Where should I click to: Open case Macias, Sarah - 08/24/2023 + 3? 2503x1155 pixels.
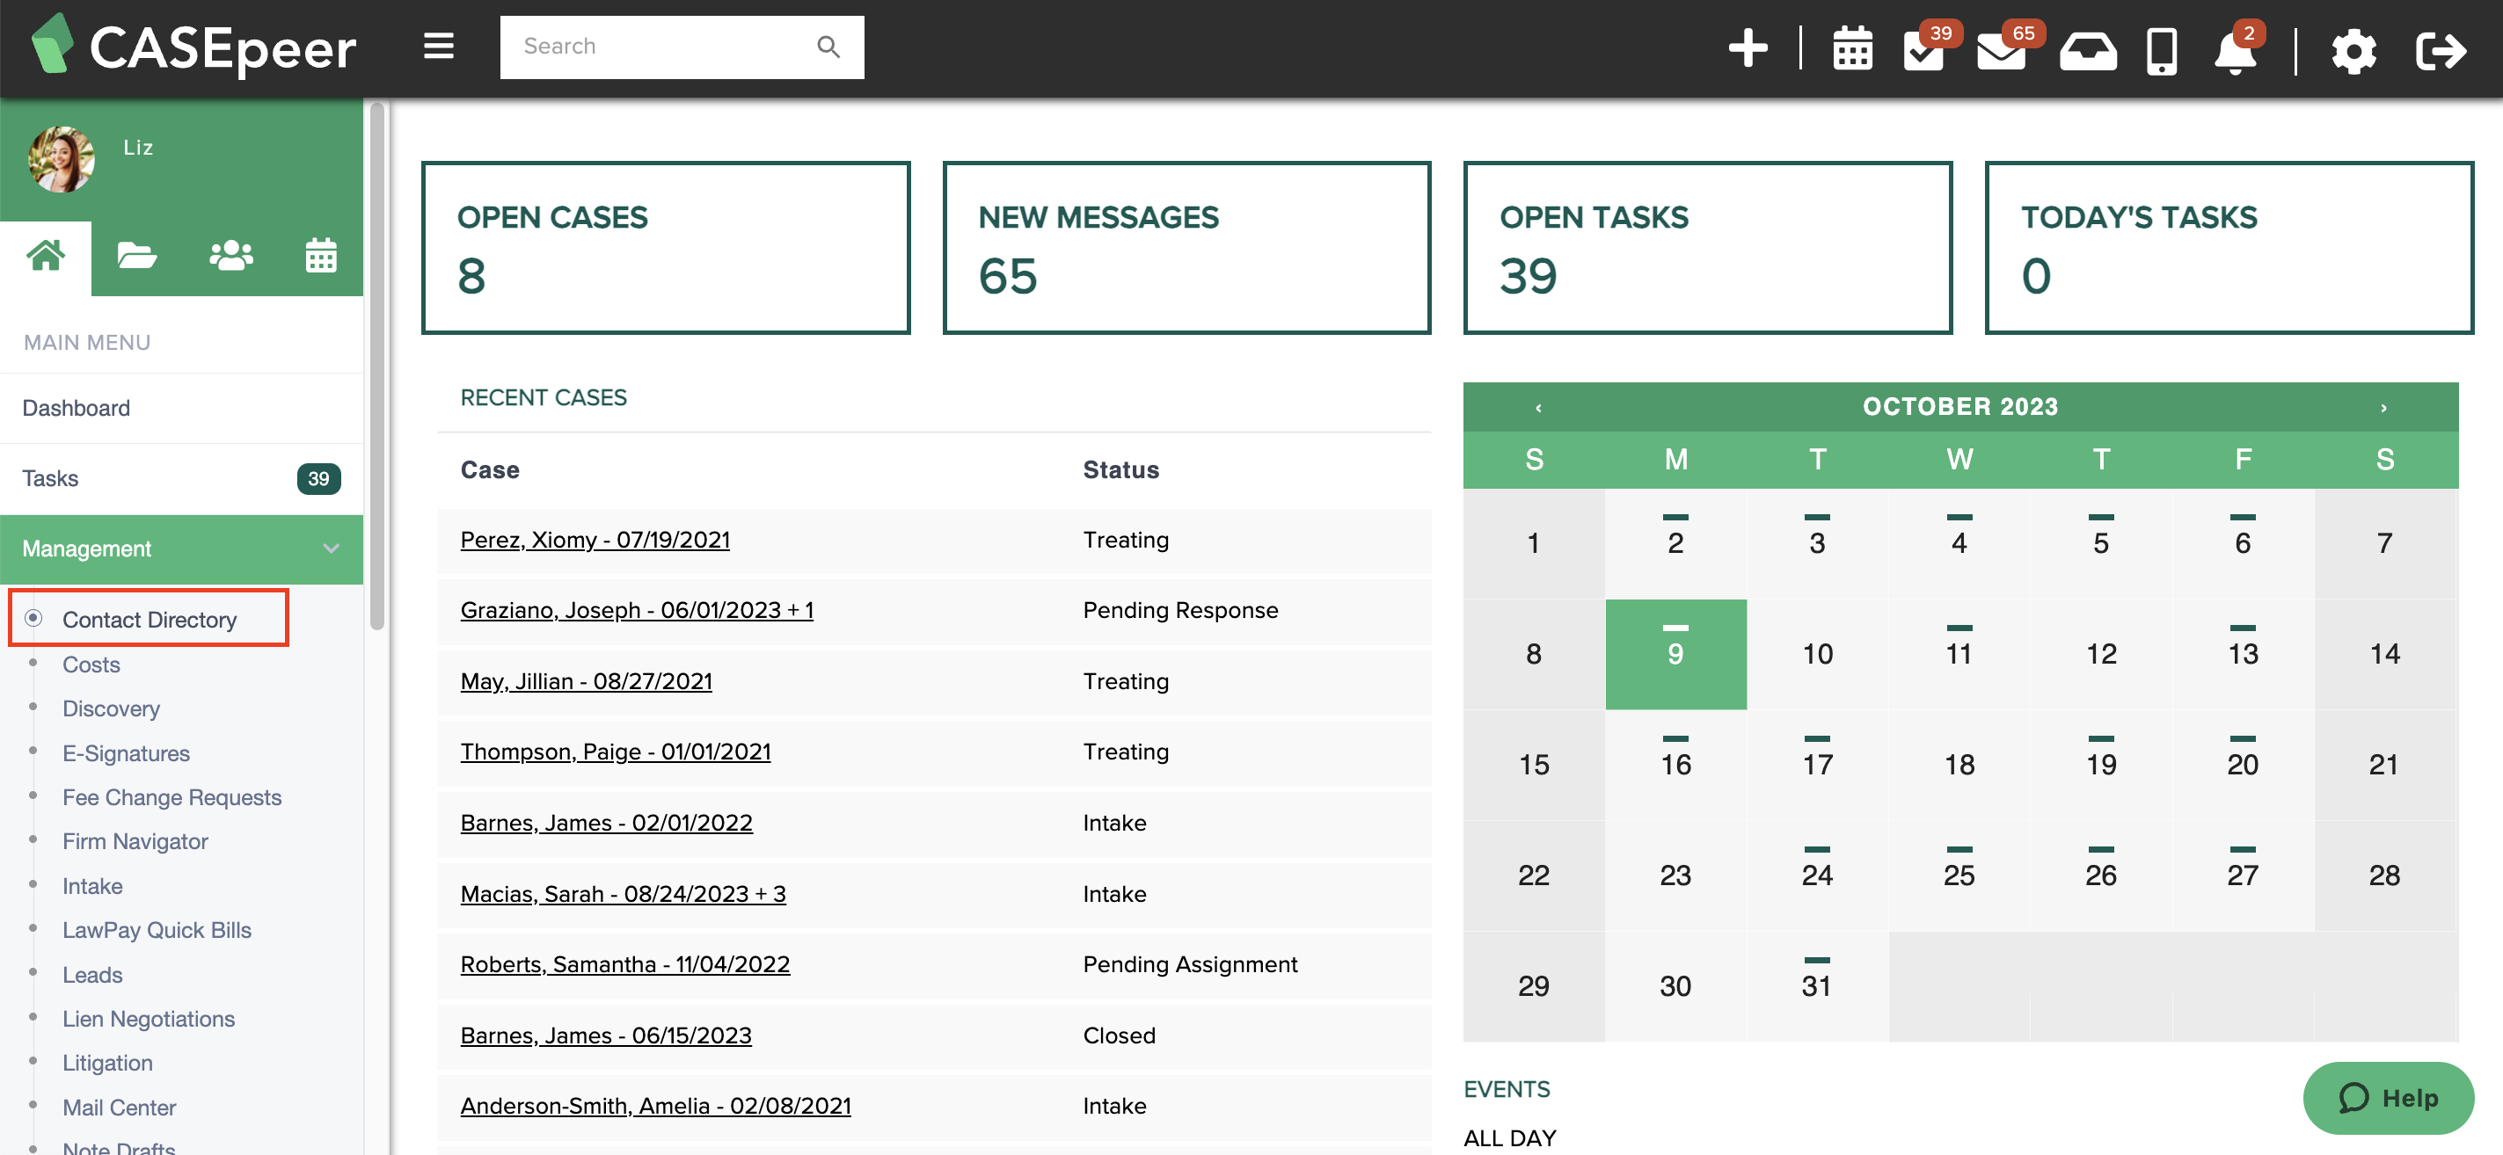pyautogui.click(x=623, y=894)
